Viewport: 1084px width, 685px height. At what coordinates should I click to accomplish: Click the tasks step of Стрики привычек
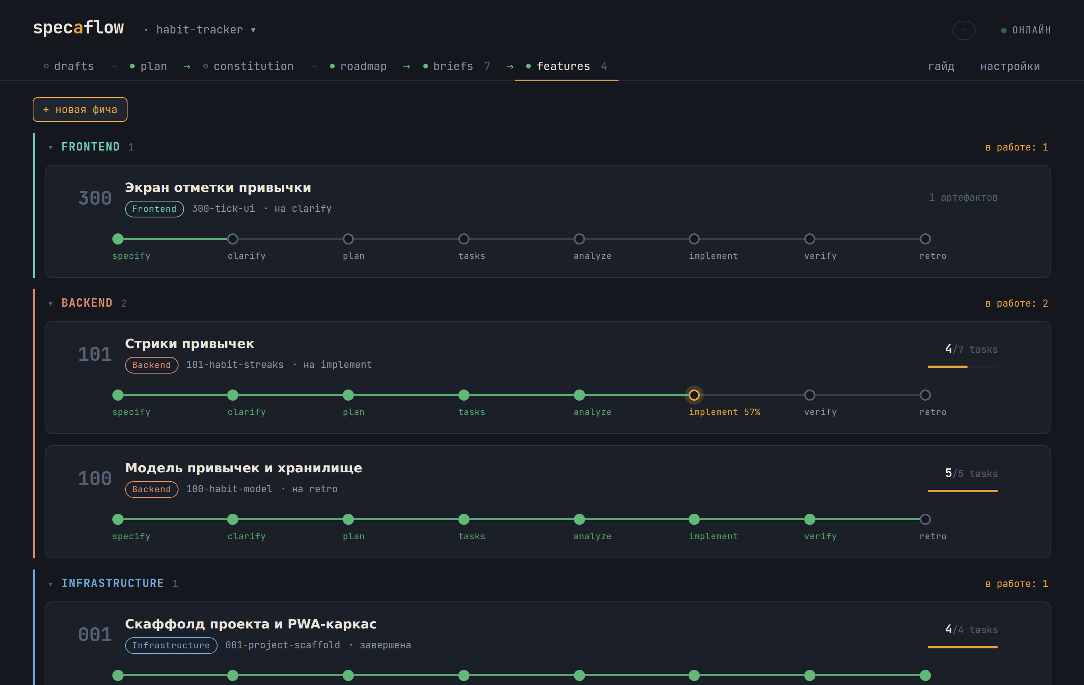pyautogui.click(x=463, y=395)
